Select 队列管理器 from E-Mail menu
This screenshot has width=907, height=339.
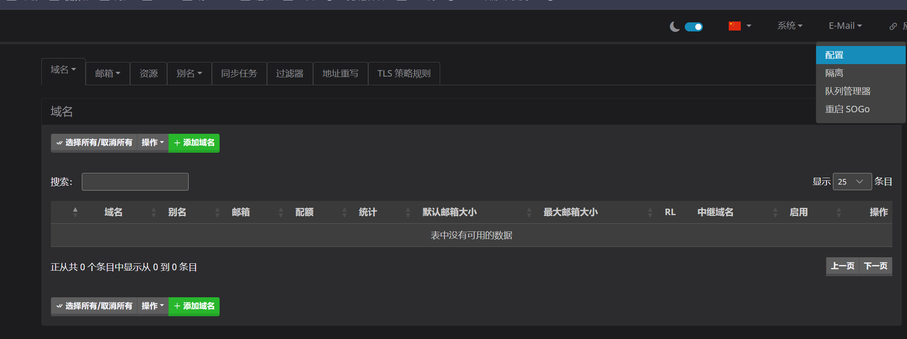pyautogui.click(x=848, y=91)
